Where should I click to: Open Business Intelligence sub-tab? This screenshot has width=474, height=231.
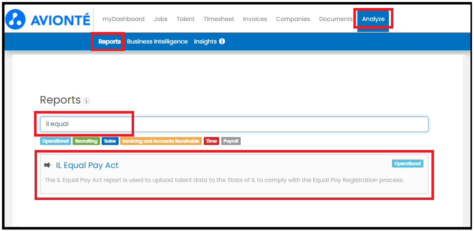click(x=157, y=41)
